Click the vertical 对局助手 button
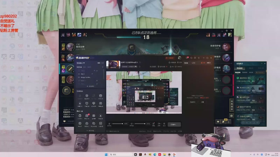 tap(232, 105)
